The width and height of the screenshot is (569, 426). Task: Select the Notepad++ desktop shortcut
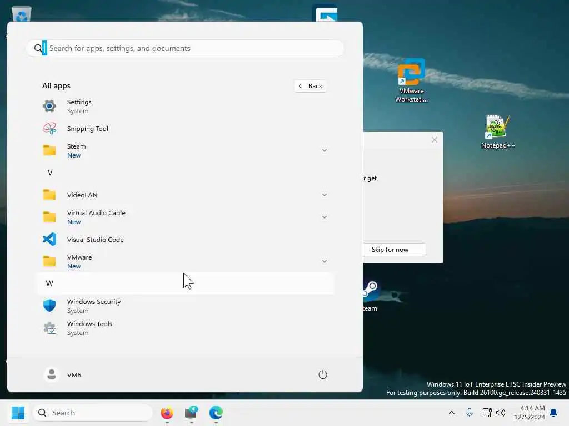coord(497,132)
